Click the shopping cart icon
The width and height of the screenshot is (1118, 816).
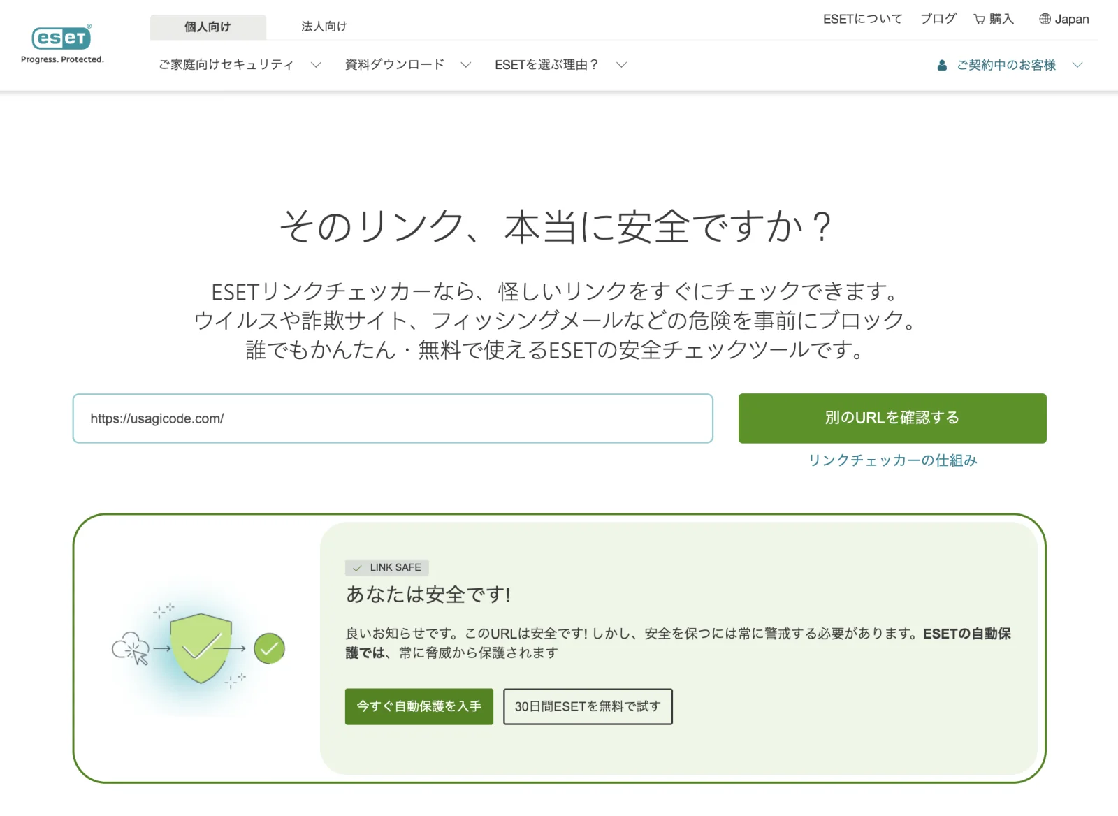pyautogui.click(x=980, y=20)
